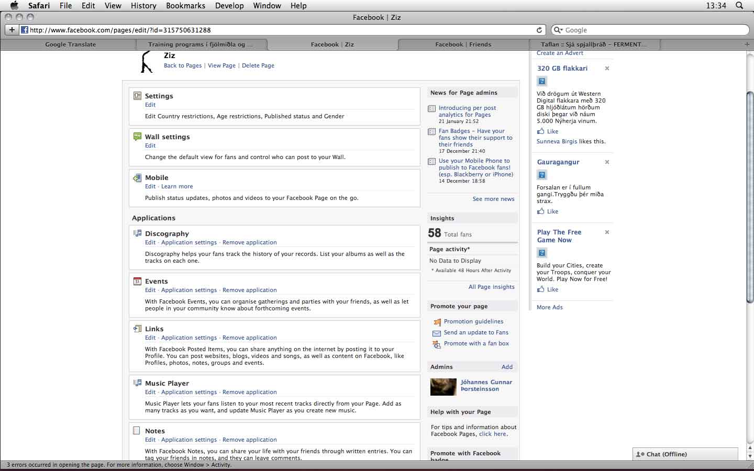Screen dimensions: 754x471
Task: Click the reload page icon in address bar
Action: pos(539,30)
